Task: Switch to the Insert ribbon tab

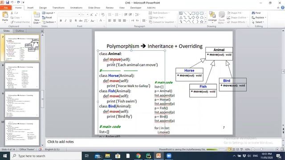Action: click(x=30, y=8)
